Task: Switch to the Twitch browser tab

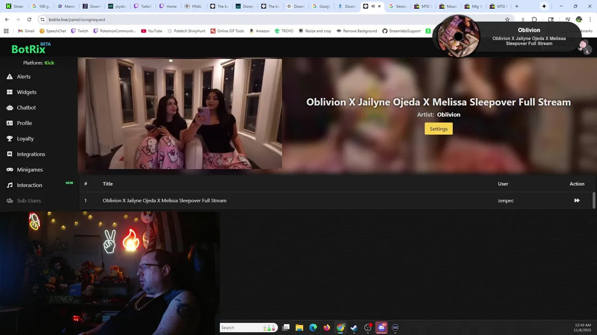Action: (142, 7)
